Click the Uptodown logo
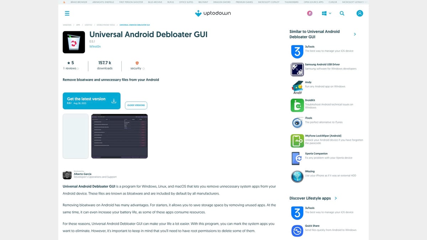This screenshot has width=427, height=240. 212,13
